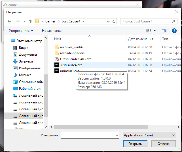
Task: Select the highlighted Локальный диск entry
Action: click(x=24, y=116)
